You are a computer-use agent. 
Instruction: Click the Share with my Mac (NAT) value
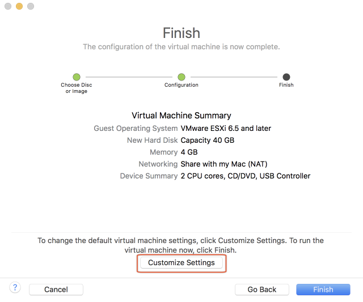coord(223,164)
